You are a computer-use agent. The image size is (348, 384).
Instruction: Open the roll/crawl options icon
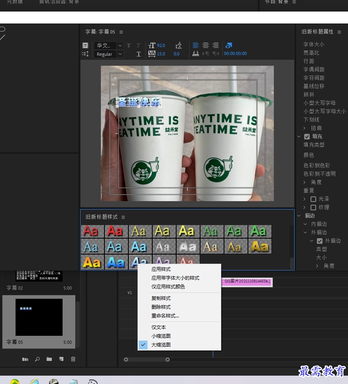click(85, 54)
